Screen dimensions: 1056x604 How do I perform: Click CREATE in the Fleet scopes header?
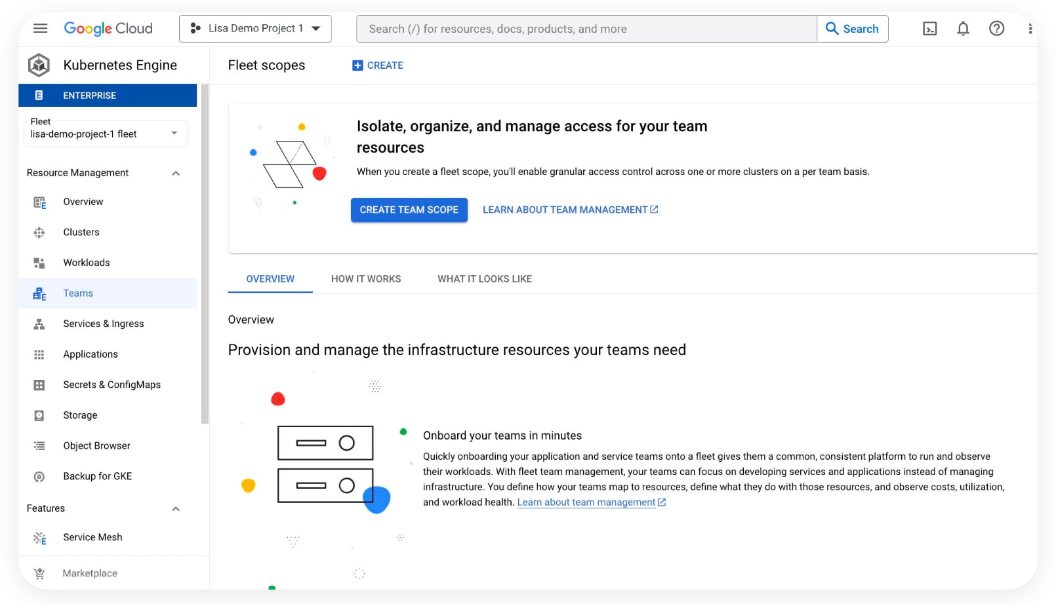(378, 66)
